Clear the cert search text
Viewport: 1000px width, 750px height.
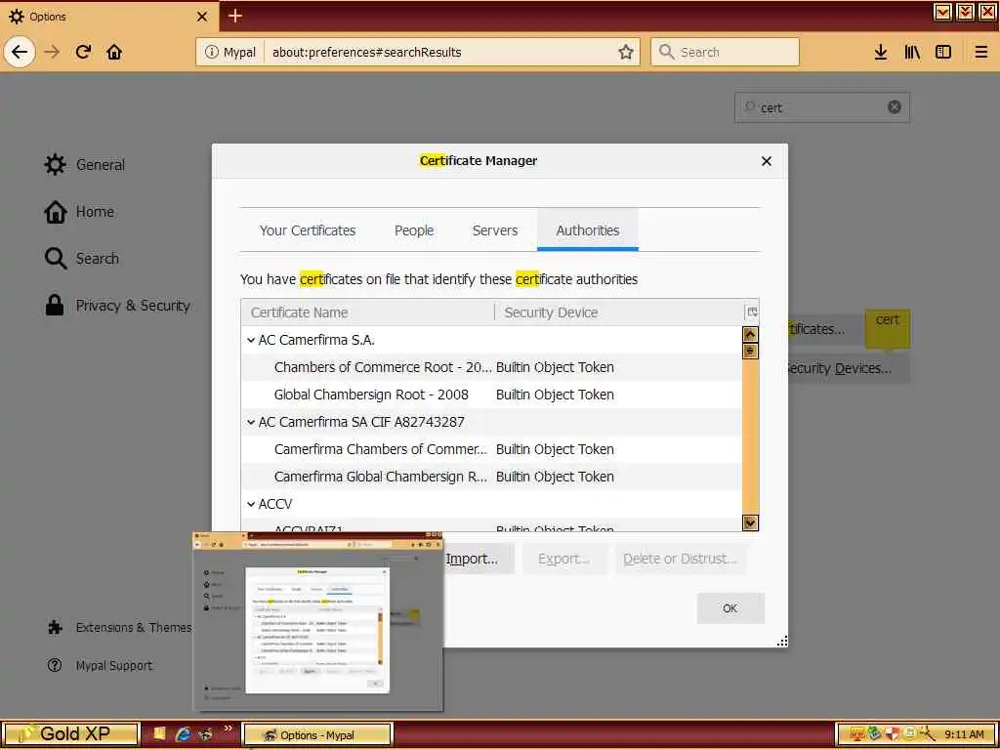[x=895, y=107]
